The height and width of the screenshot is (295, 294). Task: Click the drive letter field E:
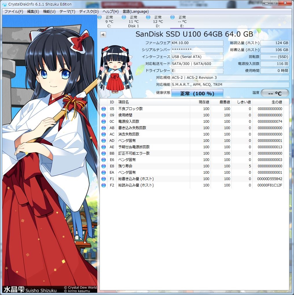pyautogui.click(x=197, y=71)
